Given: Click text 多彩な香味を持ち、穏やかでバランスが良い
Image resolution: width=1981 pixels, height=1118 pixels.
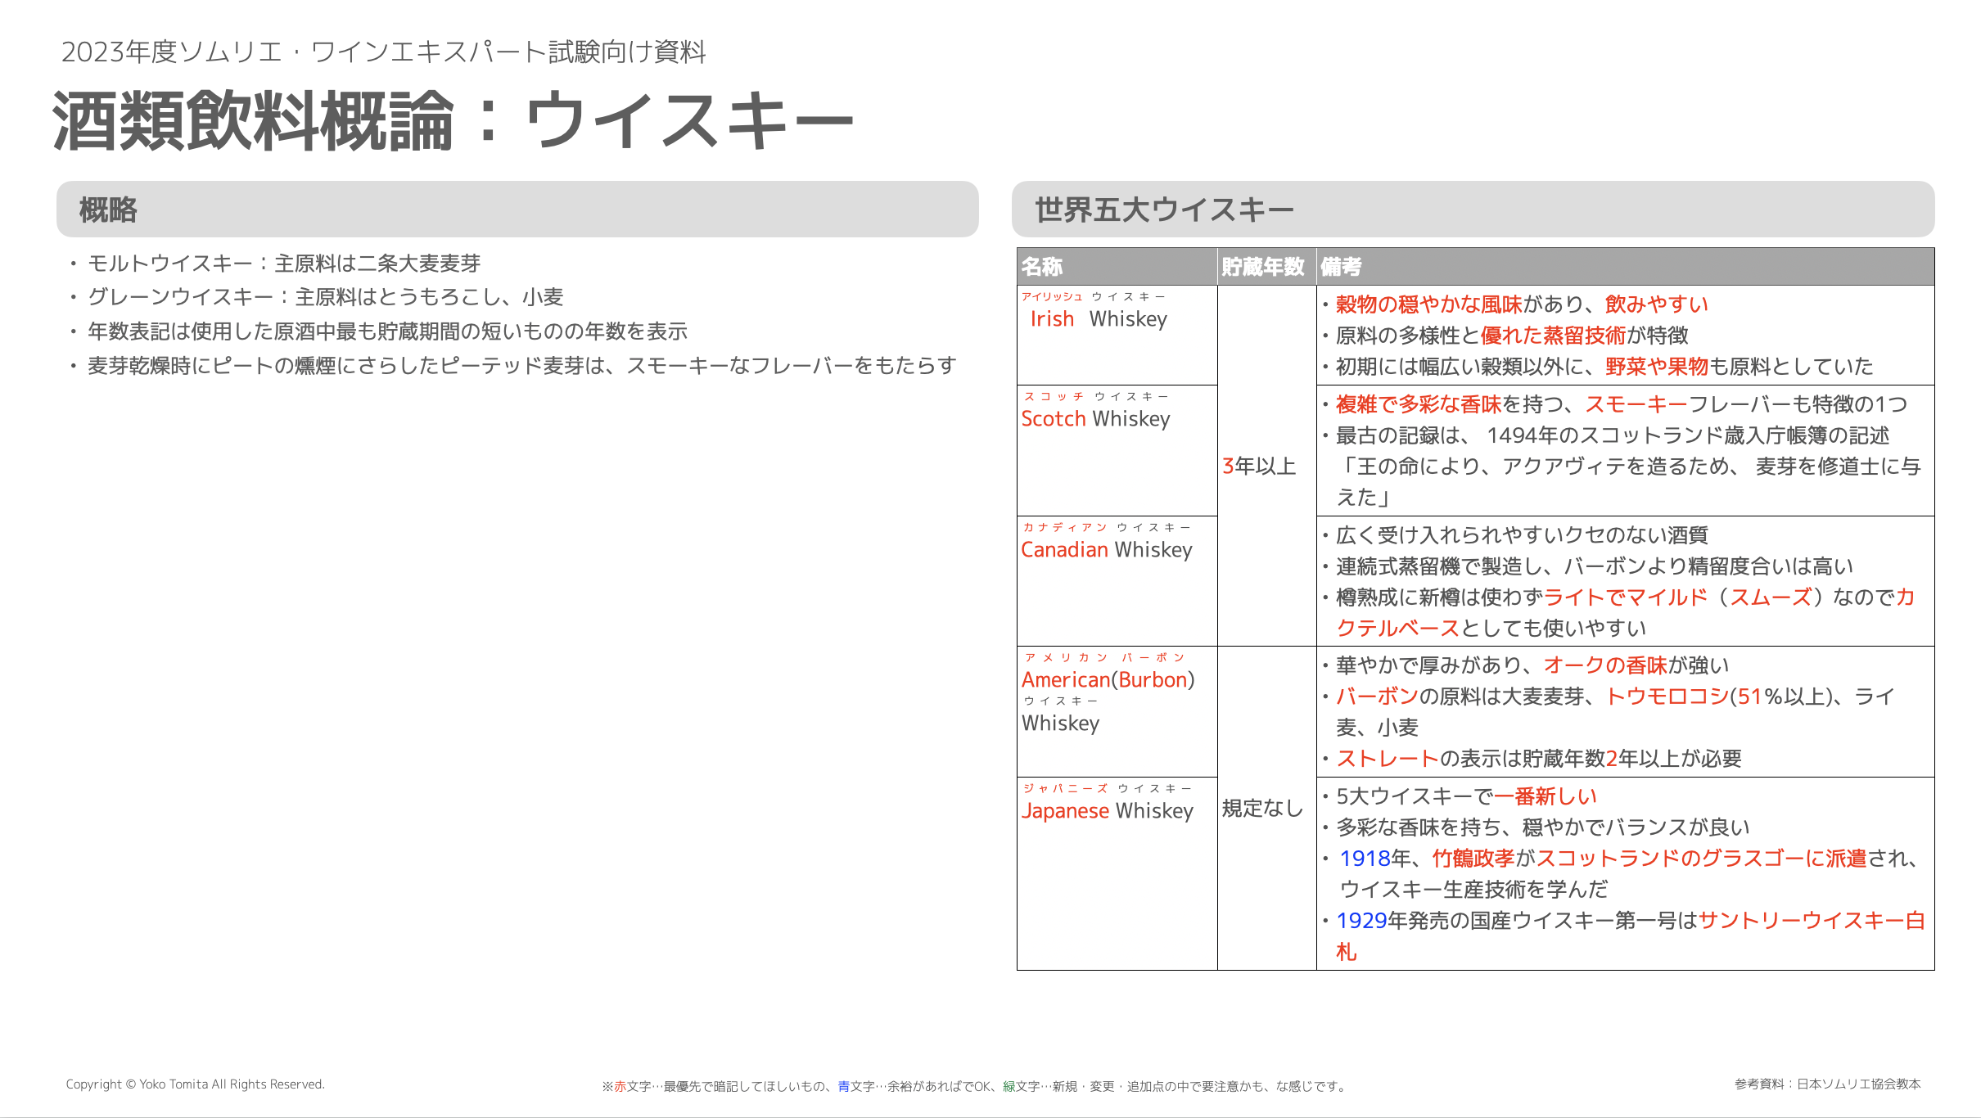Looking at the screenshot, I should [1543, 827].
